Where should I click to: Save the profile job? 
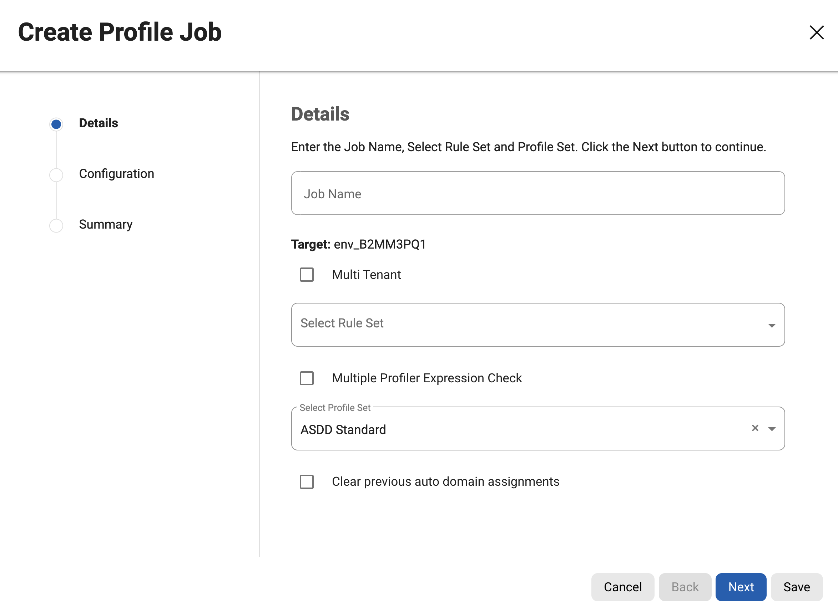point(797,587)
